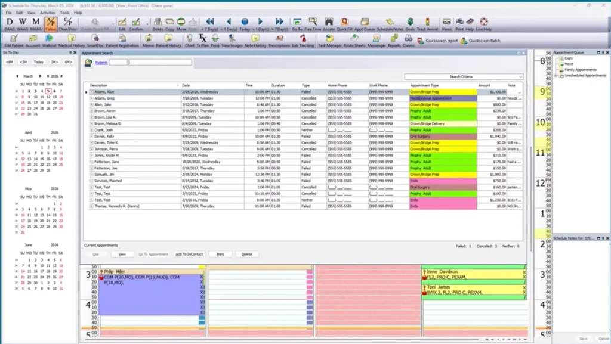
Task: Open the Free Time search
Action: 313,24
